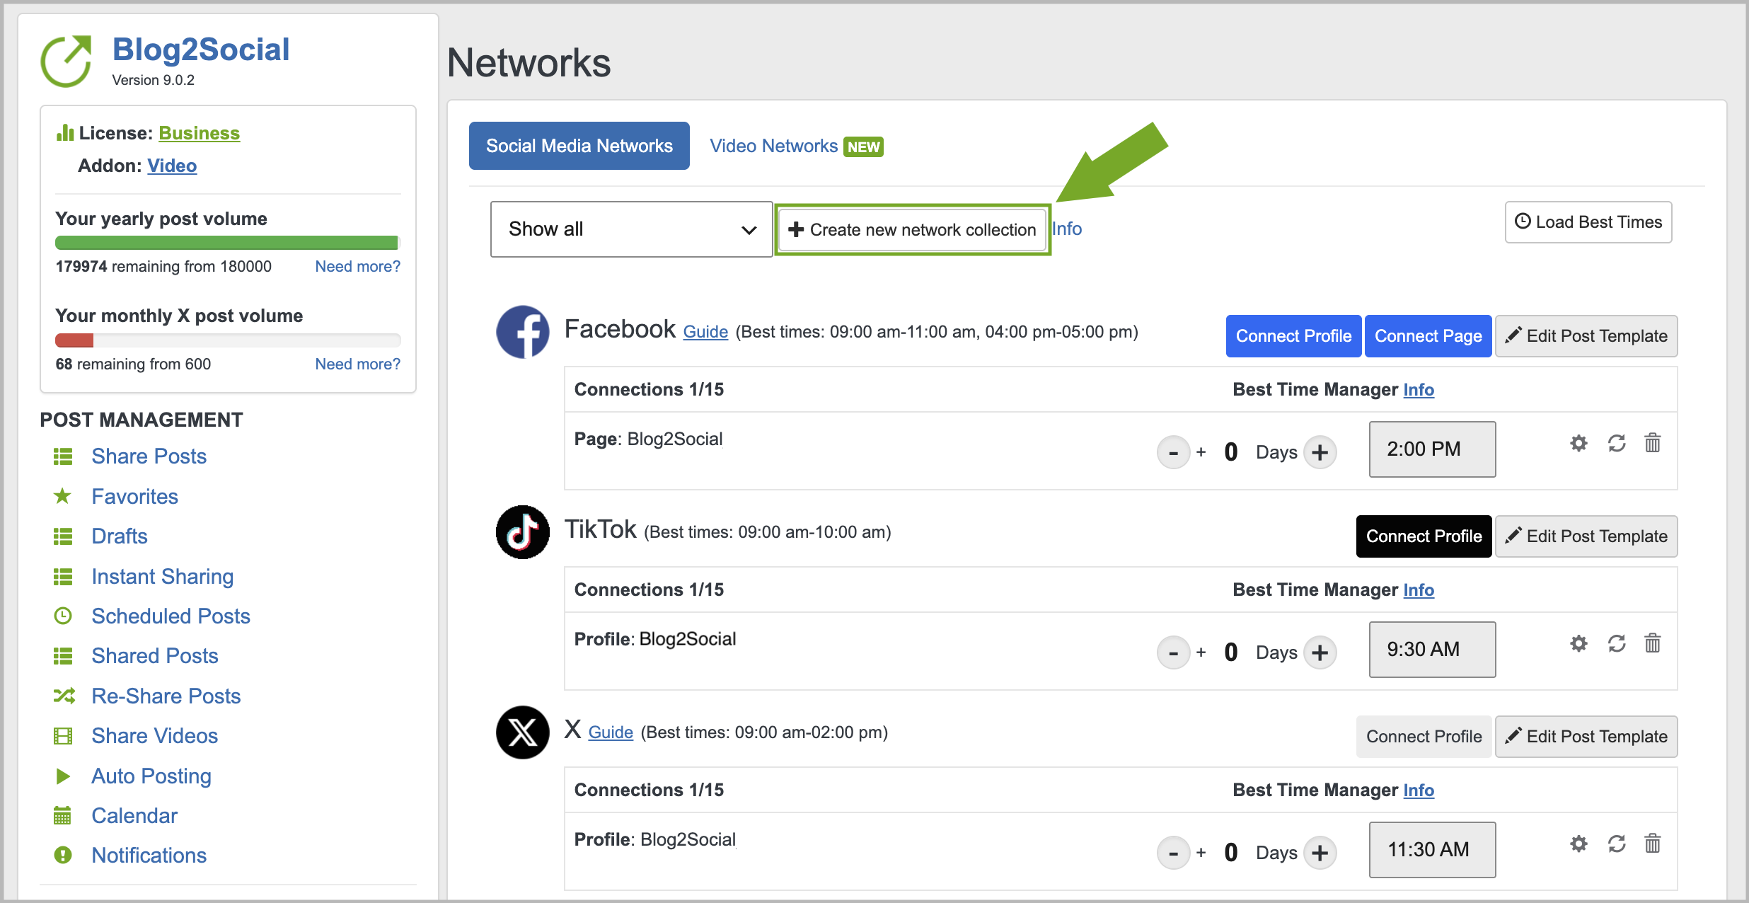The height and width of the screenshot is (903, 1749).
Task: Click the Instant Sharing list icon
Action: coord(63,577)
